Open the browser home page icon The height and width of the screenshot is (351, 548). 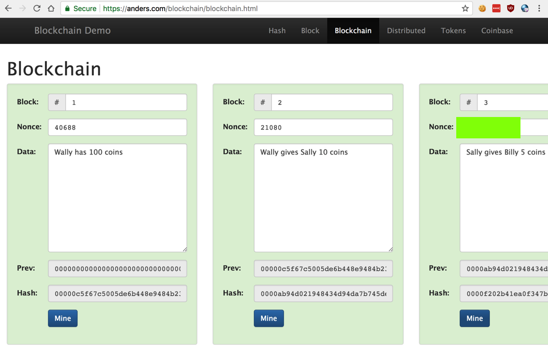point(51,8)
